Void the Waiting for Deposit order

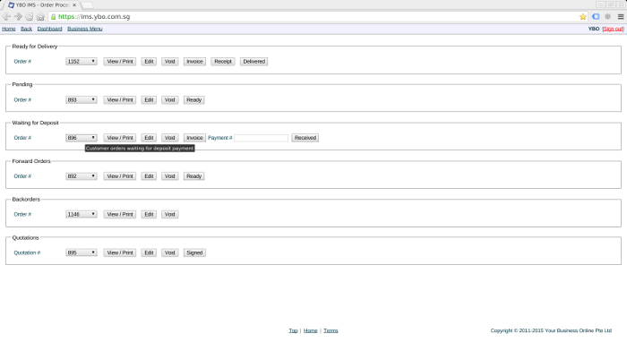[170, 138]
